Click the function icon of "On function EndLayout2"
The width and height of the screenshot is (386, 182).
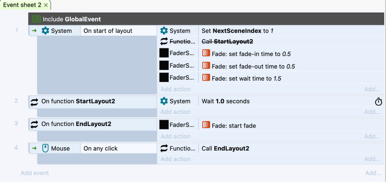click(x=34, y=124)
